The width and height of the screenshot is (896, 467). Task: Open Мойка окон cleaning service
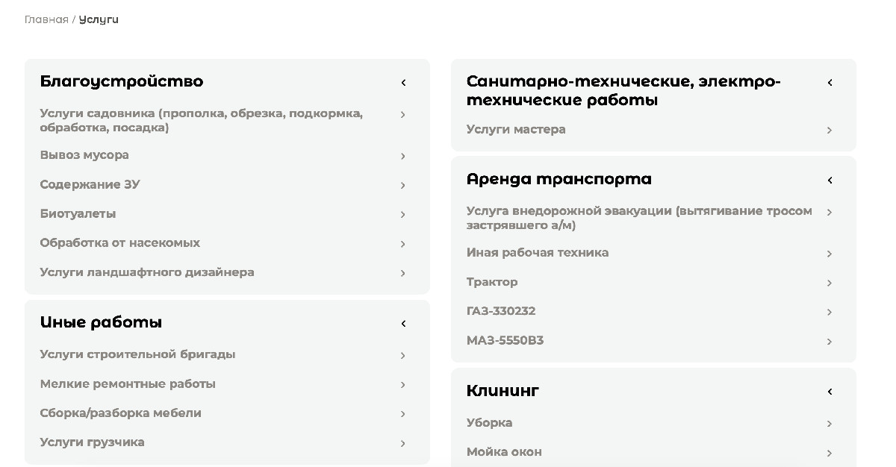point(505,452)
